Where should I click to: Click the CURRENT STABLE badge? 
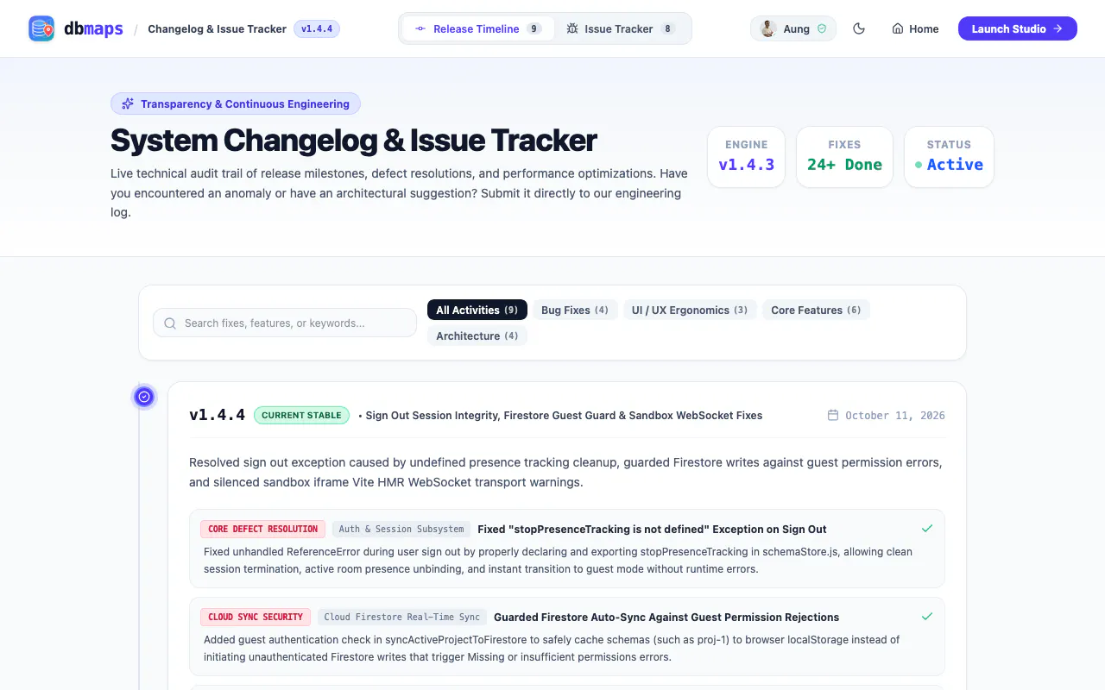pyautogui.click(x=301, y=415)
